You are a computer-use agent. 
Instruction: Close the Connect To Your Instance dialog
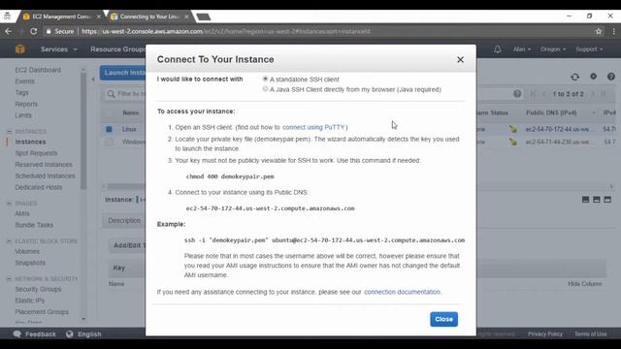point(460,60)
